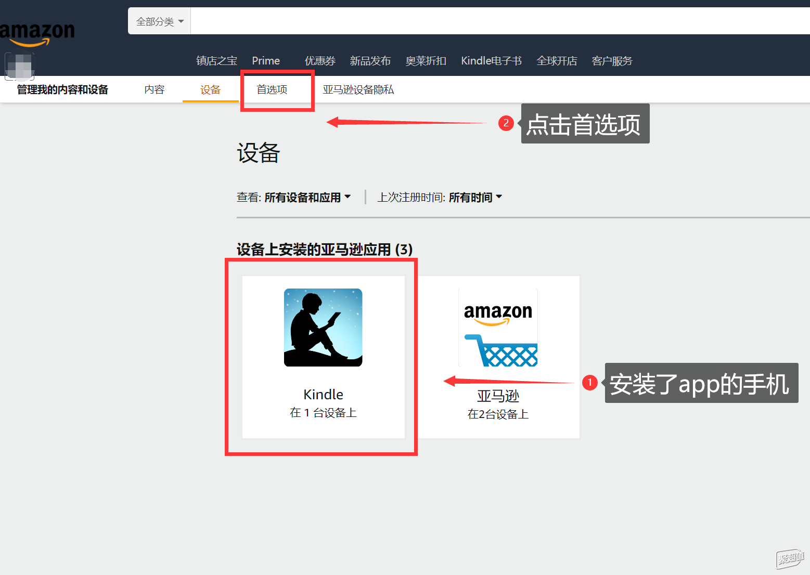
Task: Click the Kindle card label text
Action: click(323, 395)
